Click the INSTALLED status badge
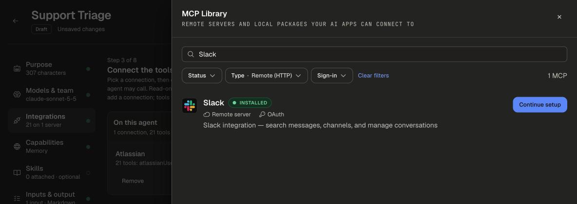Viewport: 577px width, 204px height. click(x=250, y=103)
